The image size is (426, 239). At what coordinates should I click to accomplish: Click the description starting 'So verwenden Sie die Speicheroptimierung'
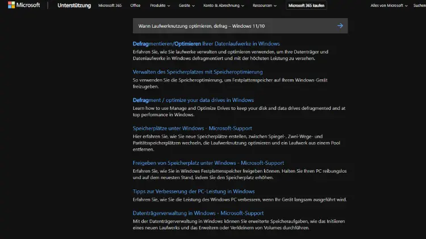(x=230, y=83)
